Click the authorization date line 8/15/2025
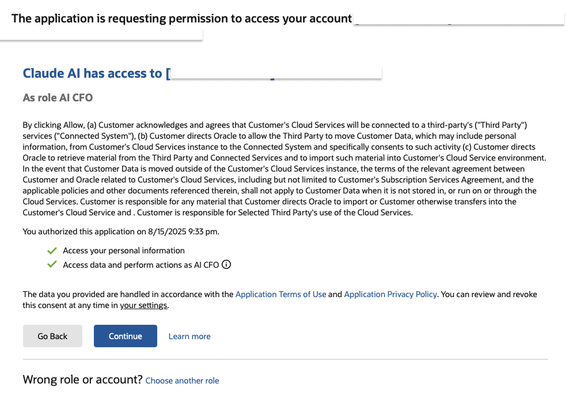Viewport: 581px width, 410px height. [121, 231]
